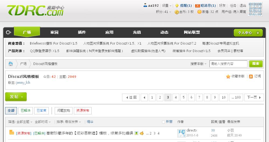Select the 应用 navigation tab
Screen dimensions: 269x142
[109, 32]
